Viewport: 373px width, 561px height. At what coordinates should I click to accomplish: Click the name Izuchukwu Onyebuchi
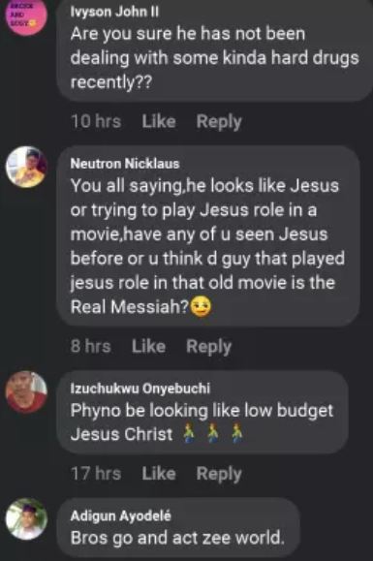tap(140, 389)
